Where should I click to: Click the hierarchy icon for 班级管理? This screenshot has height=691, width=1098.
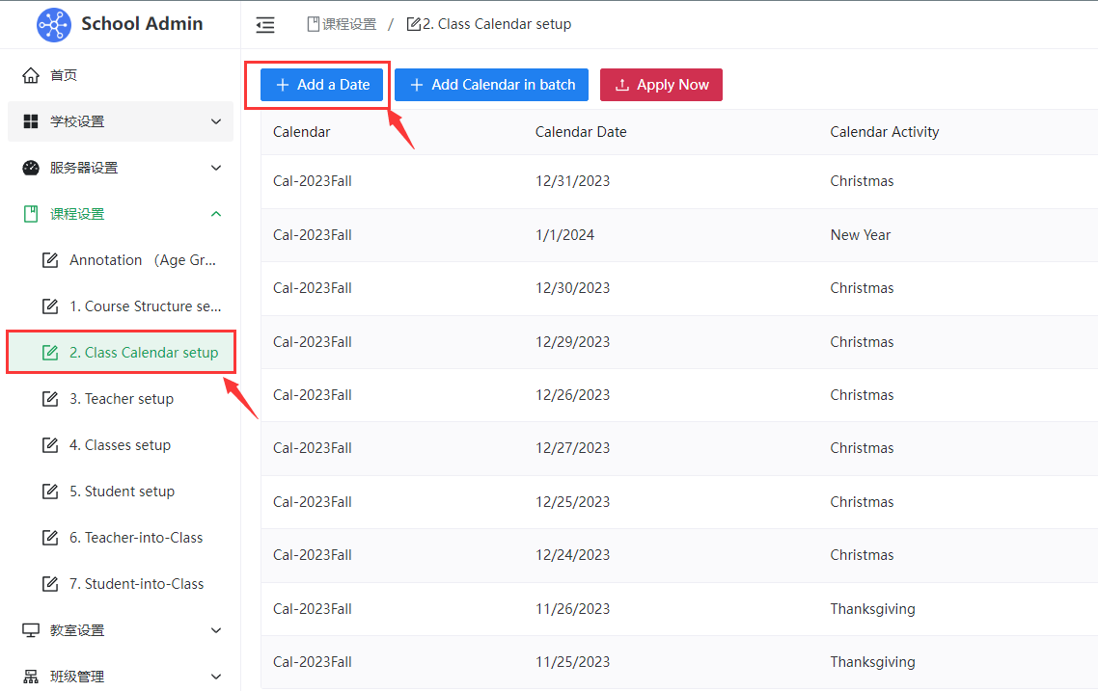pyautogui.click(x=31, y=677)
